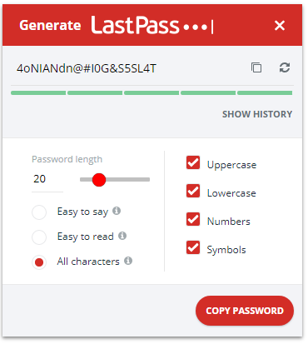This screenshot has width=308, height=344.
Task: Toggle the Numbers checkbox
Action: tap(193, 219)
